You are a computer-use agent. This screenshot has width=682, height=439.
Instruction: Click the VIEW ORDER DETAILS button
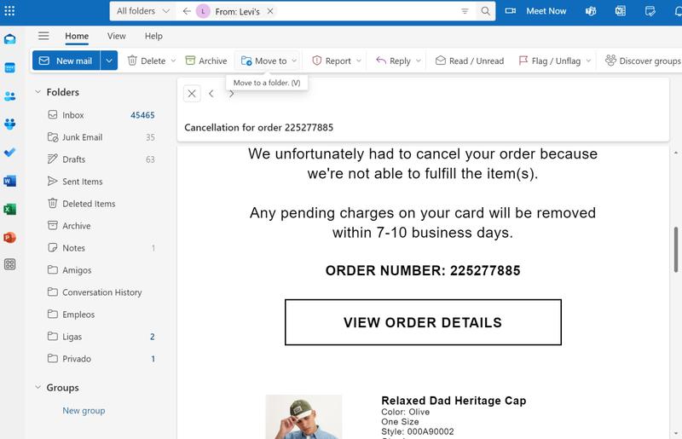click(x=423, y=322)
